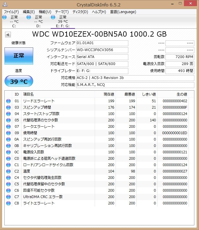Click the previous disk arrow button
The width and height of the screenshot is (199, 230).
click(8, 35)
